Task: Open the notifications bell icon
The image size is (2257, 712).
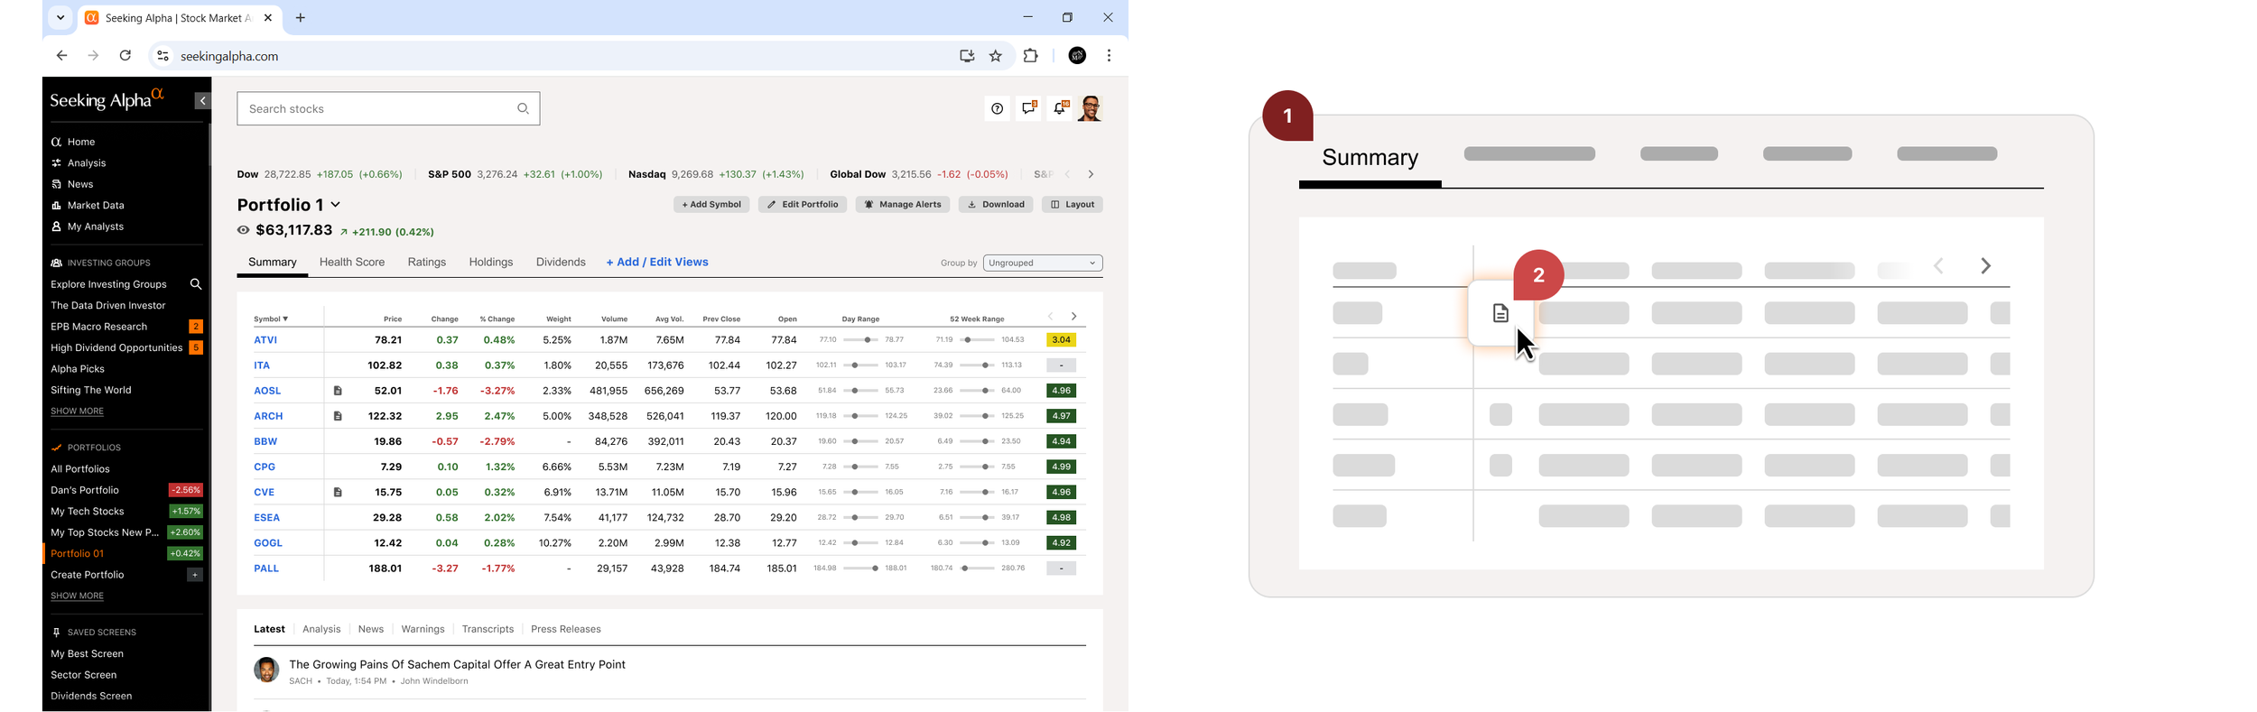Action: [1060, 108]
